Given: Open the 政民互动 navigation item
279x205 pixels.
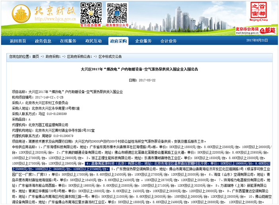Looking at the screenshot, I should pos(93,41).
